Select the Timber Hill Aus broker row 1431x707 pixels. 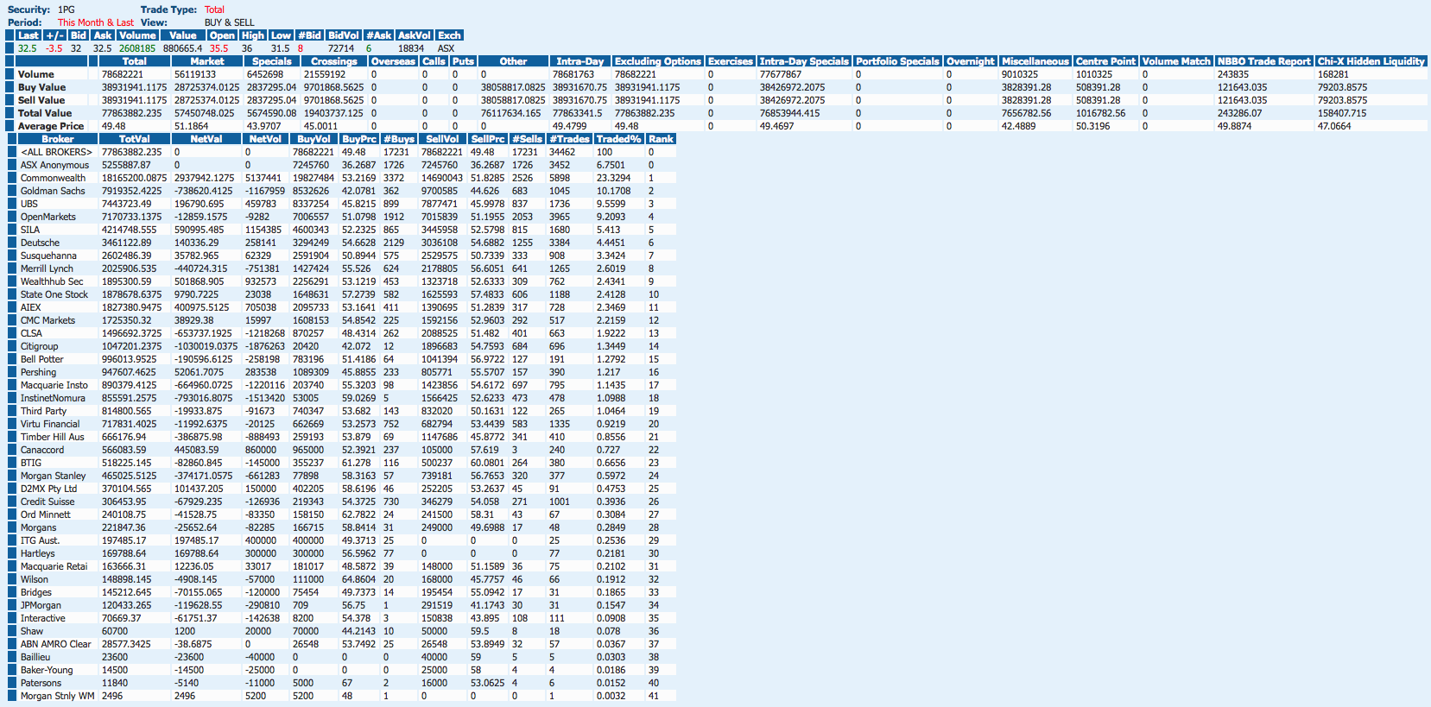pos(341,437)
